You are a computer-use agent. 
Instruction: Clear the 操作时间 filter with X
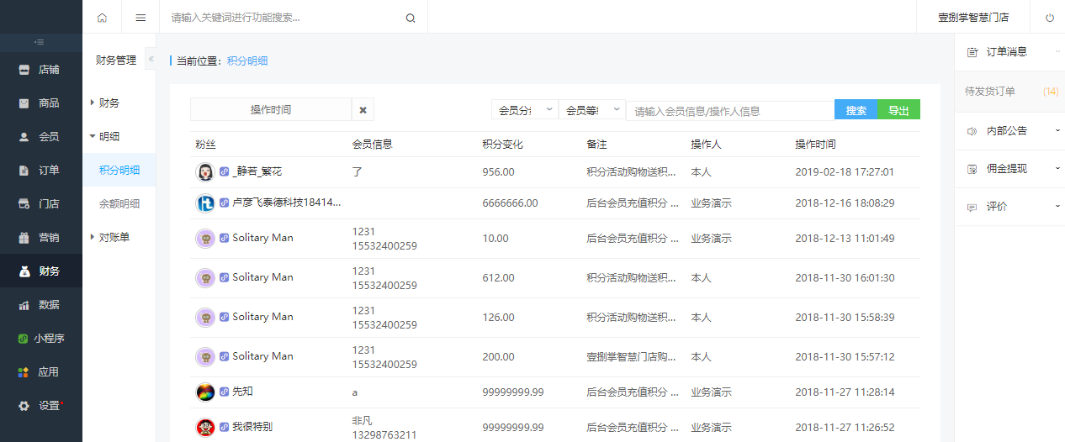[x=363, y=110]
